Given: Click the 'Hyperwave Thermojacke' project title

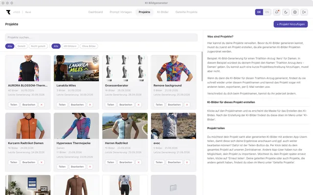Looking at the screenshot, I should point(73,143).
